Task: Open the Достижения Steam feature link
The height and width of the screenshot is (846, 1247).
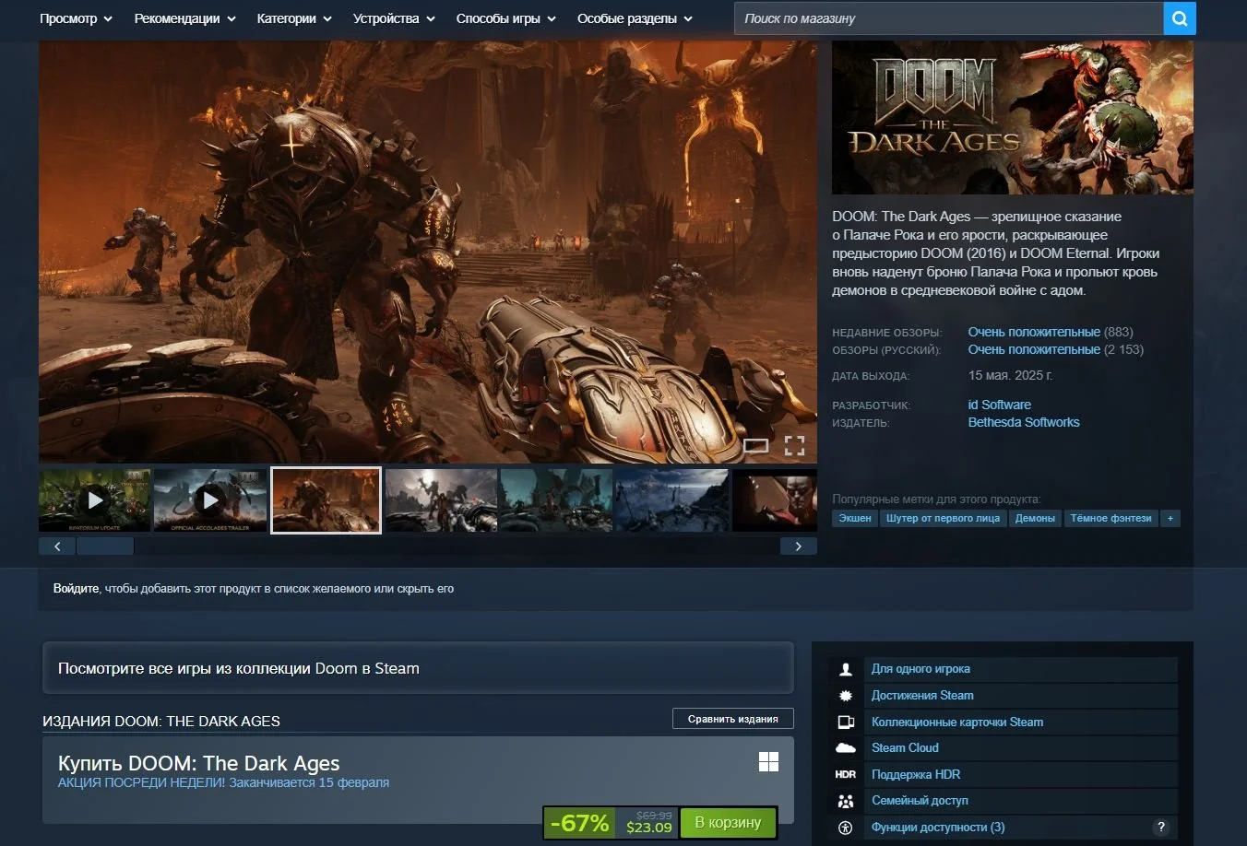Action: (922, 696)
